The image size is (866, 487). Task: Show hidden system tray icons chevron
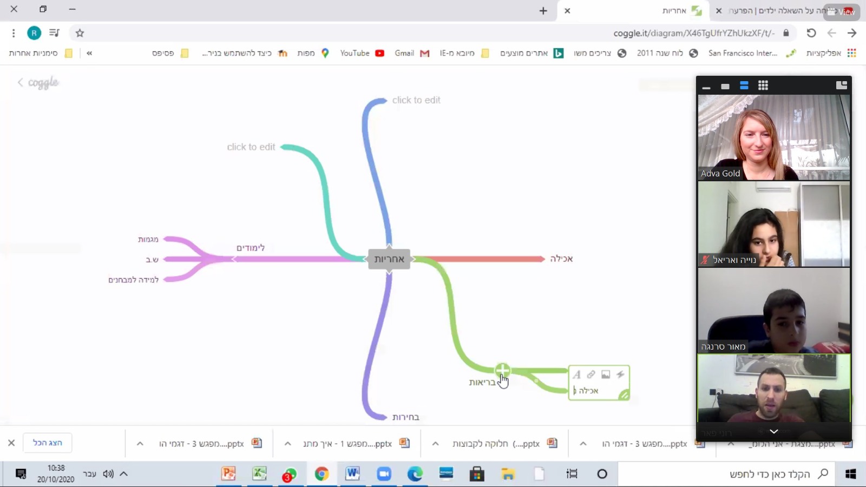[x=123, y=474]
